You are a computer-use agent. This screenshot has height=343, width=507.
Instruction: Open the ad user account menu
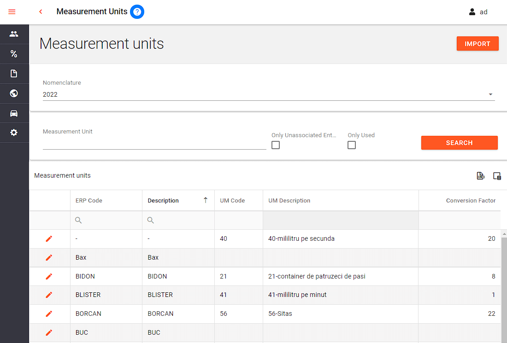478,12
